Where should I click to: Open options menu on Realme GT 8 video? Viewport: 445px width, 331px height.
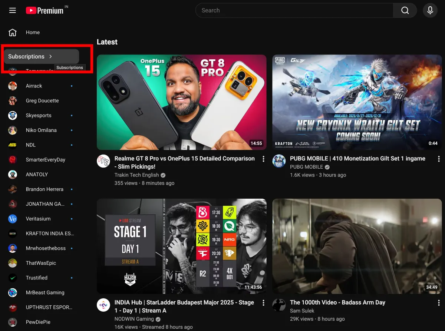tap(263, 159)
